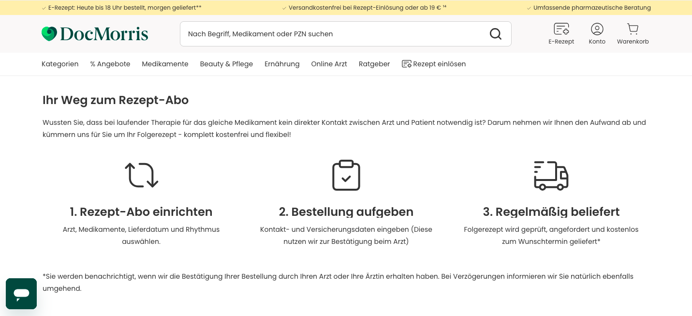Open the Kategorien menu
This screenshot has width=692, height=316.
coord(60,64)
